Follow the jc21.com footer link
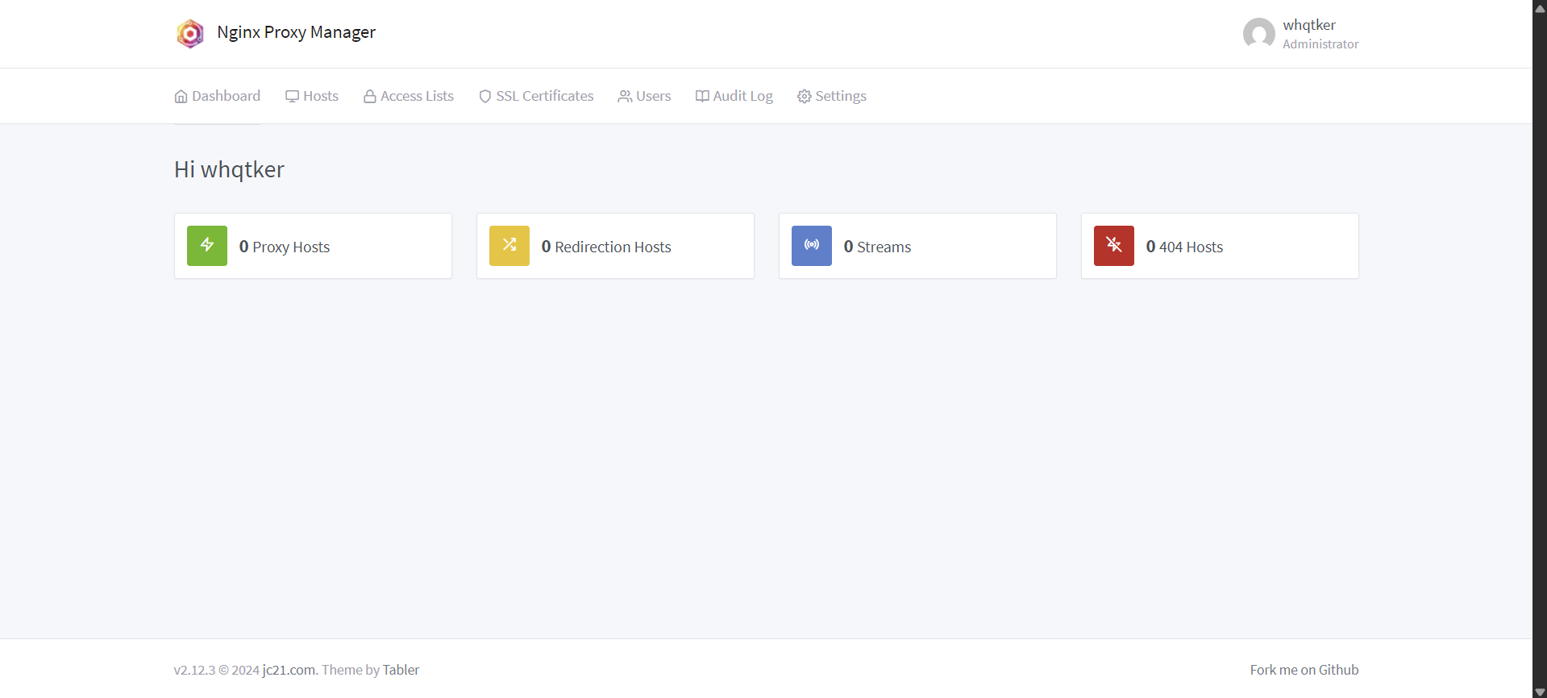The width and height of the screenshot is (1547, 698). pos(289,670)
